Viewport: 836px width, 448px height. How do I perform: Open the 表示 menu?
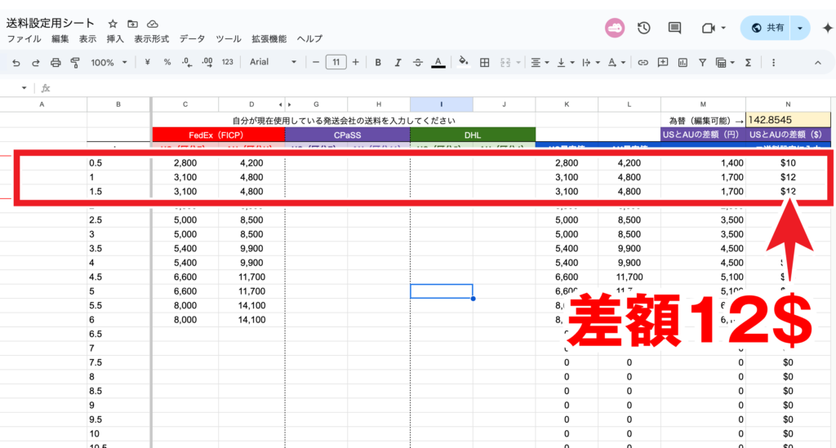point(87,39)
